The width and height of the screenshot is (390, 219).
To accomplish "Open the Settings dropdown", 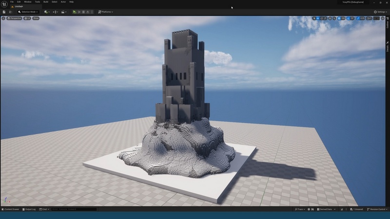I will pyautogui.click(x=380, y=12).
